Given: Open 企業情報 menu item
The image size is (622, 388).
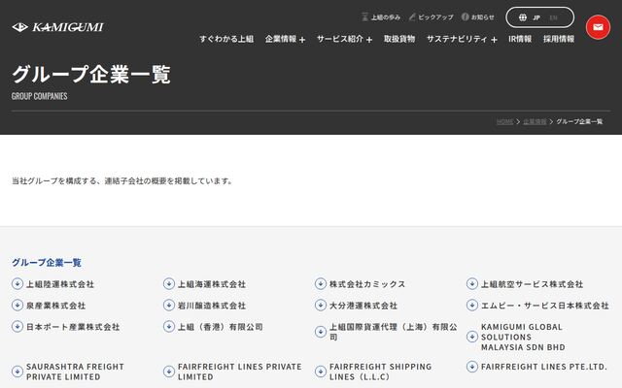Looking at the screenshot, I should [x=281, y=39].
